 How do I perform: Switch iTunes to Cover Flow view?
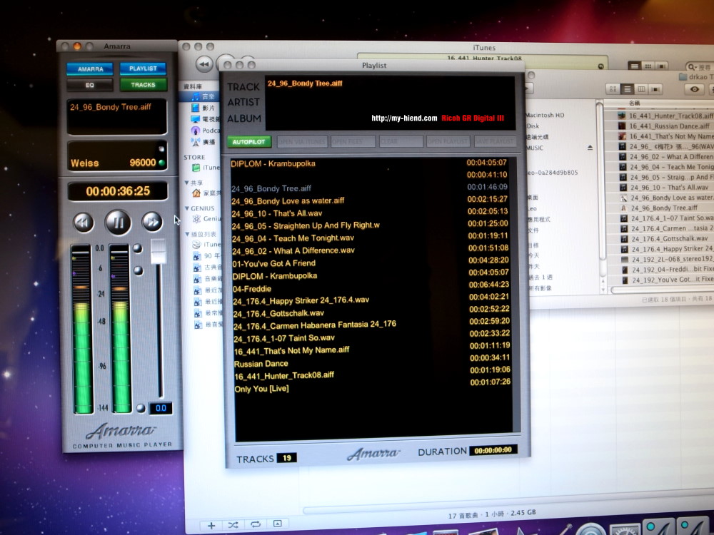(661, 66)
